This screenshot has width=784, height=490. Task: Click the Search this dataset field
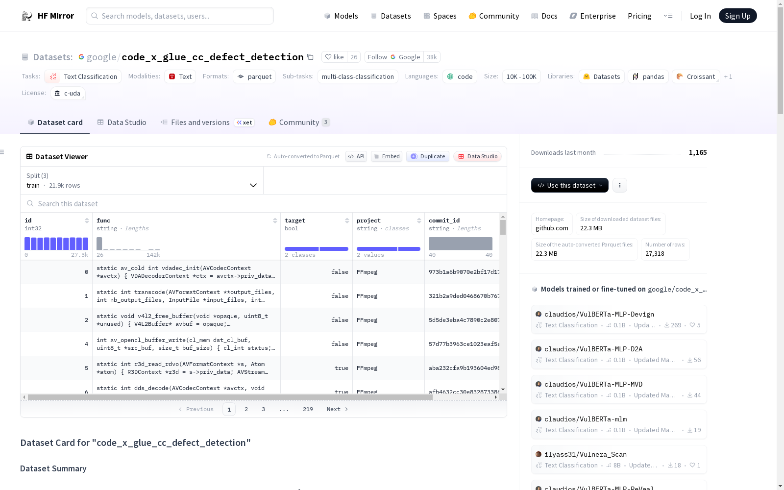(264, 203)
